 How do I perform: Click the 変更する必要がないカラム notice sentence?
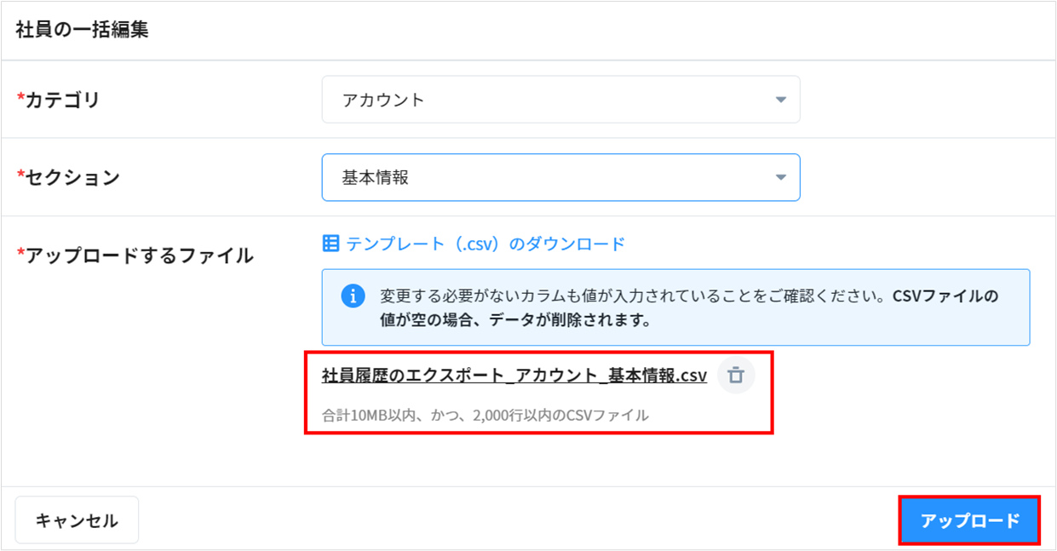630,296
